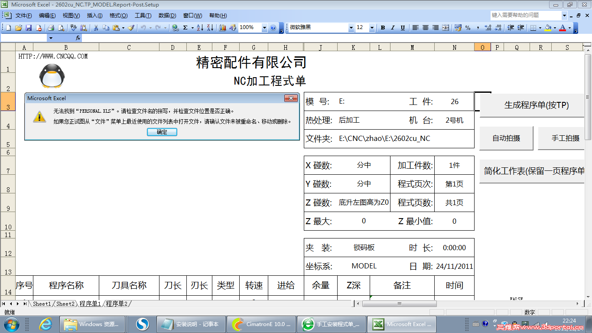Select the Format Painter icon
Image resolution: width=592 pixels, height=333 pixels.
click(x=130, y=28)
